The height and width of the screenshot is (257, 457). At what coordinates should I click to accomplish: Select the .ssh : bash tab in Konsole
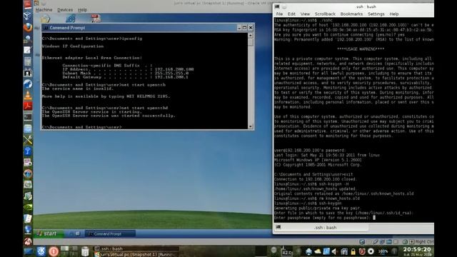tap(321, 228)
